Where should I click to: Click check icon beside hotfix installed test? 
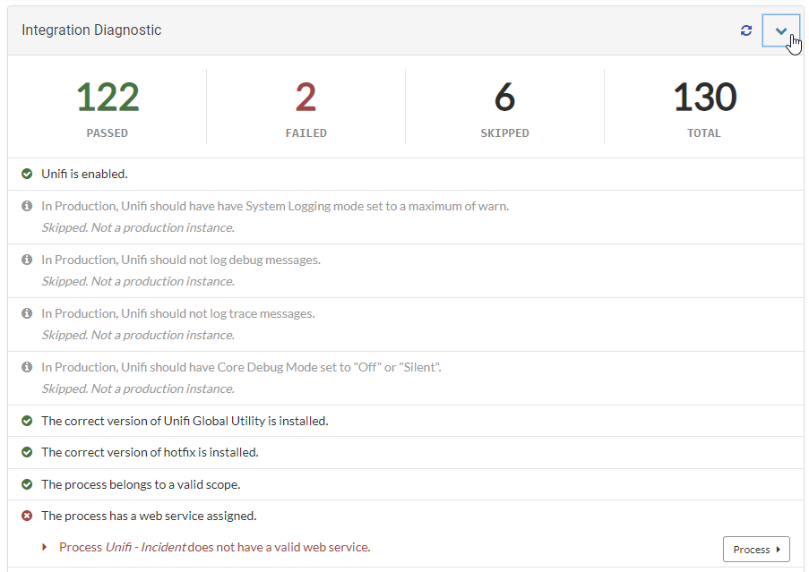(27, 452)
